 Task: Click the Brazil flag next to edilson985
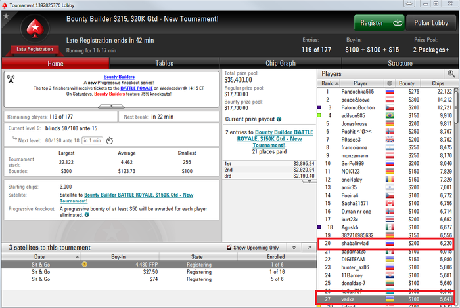click(x=390, y=115)
